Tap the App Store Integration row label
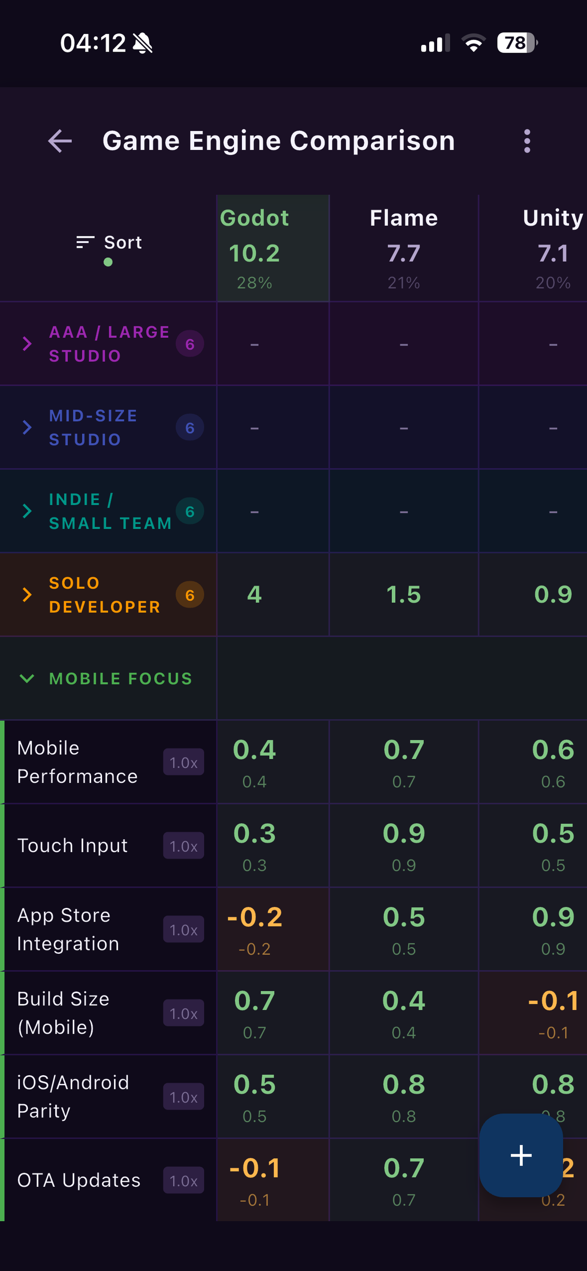587x1271 pixels. (x=69, y=930)
